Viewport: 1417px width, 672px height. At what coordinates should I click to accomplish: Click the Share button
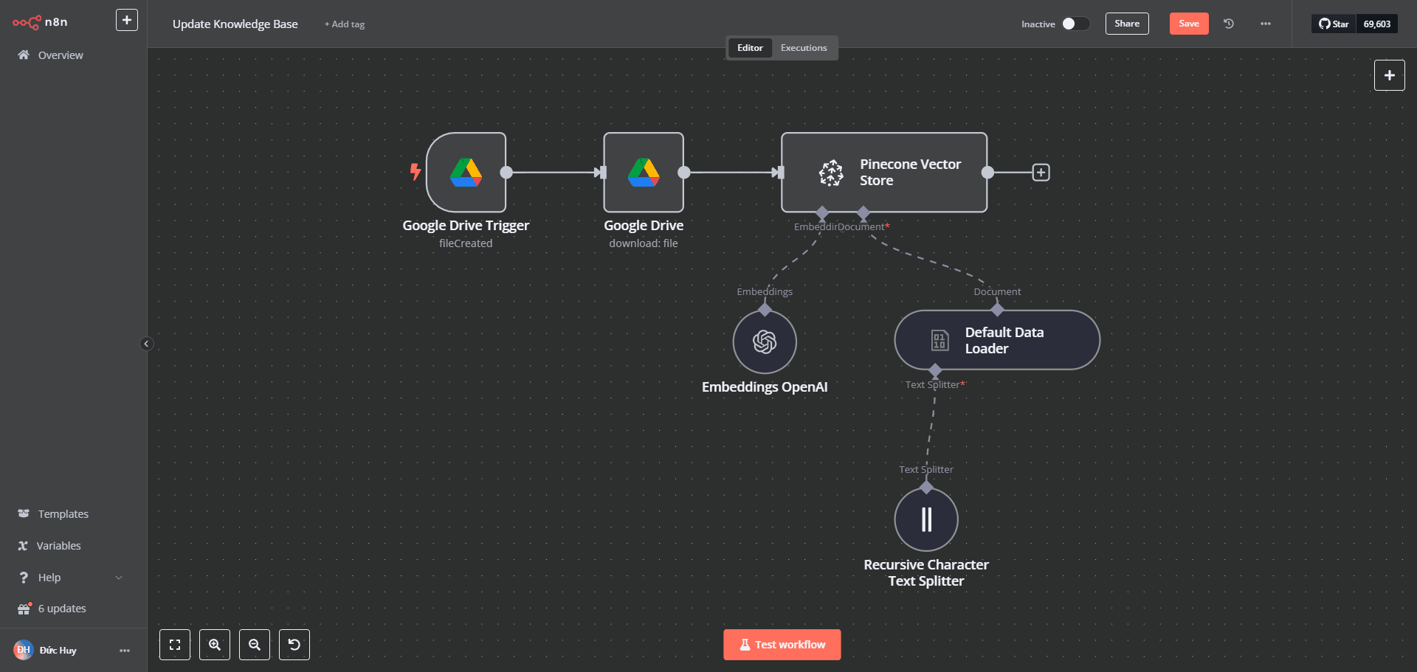point(1127,24)
